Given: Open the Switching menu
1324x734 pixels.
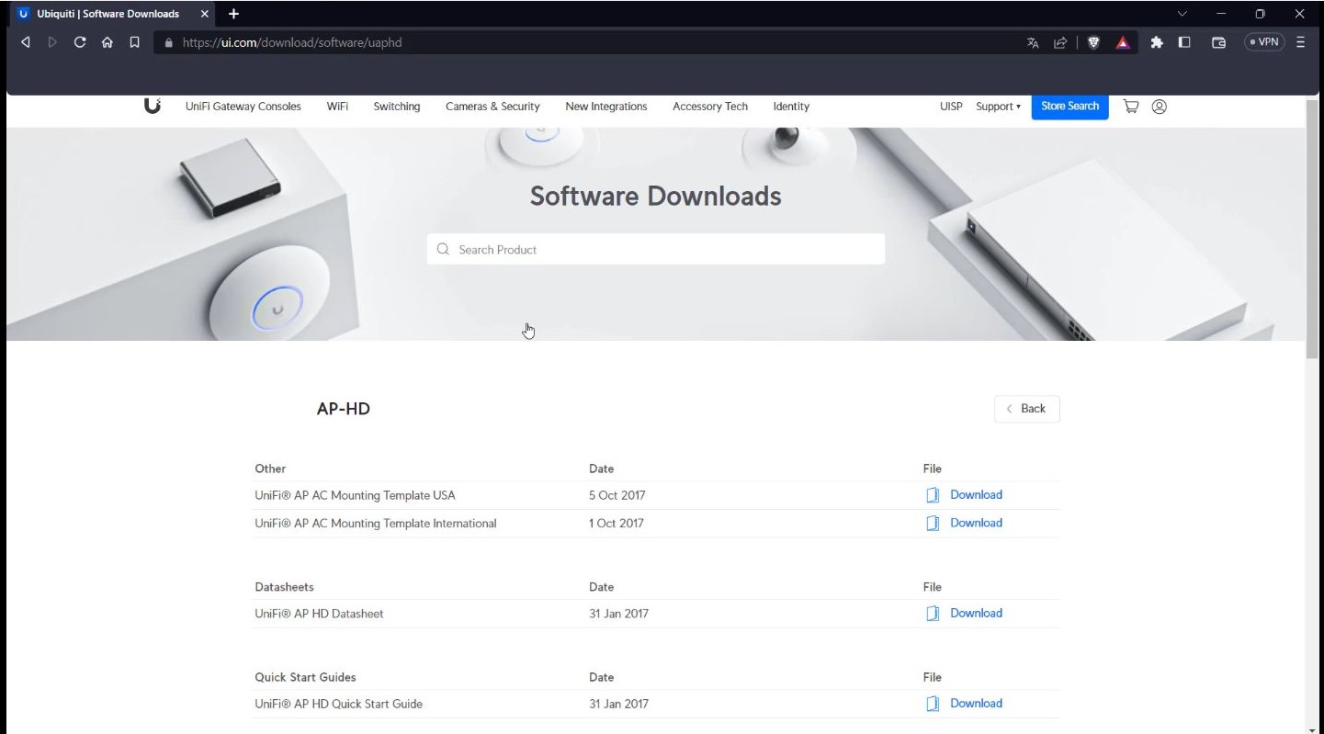Looking at the screenshot, I should pyautogui.click(x=397, y=107).
